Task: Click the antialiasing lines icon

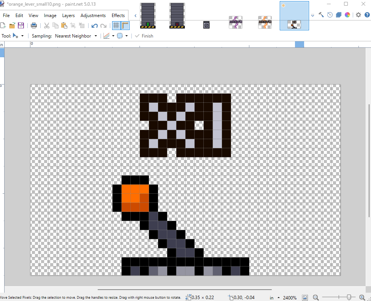Action: coord(106,36)
